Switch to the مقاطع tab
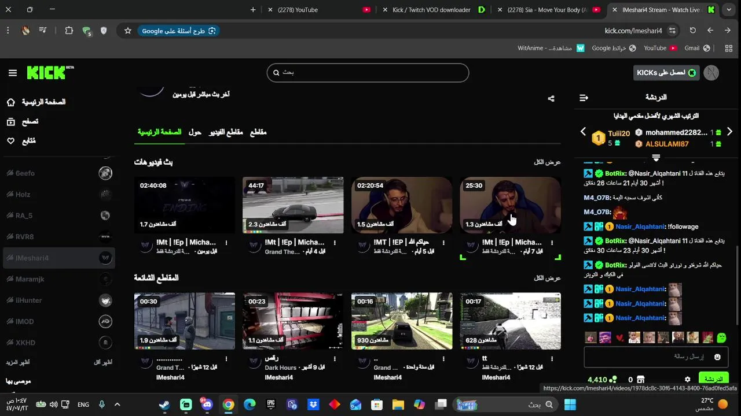Viewport: 741px width, 416px height. (x=258, y=132)
